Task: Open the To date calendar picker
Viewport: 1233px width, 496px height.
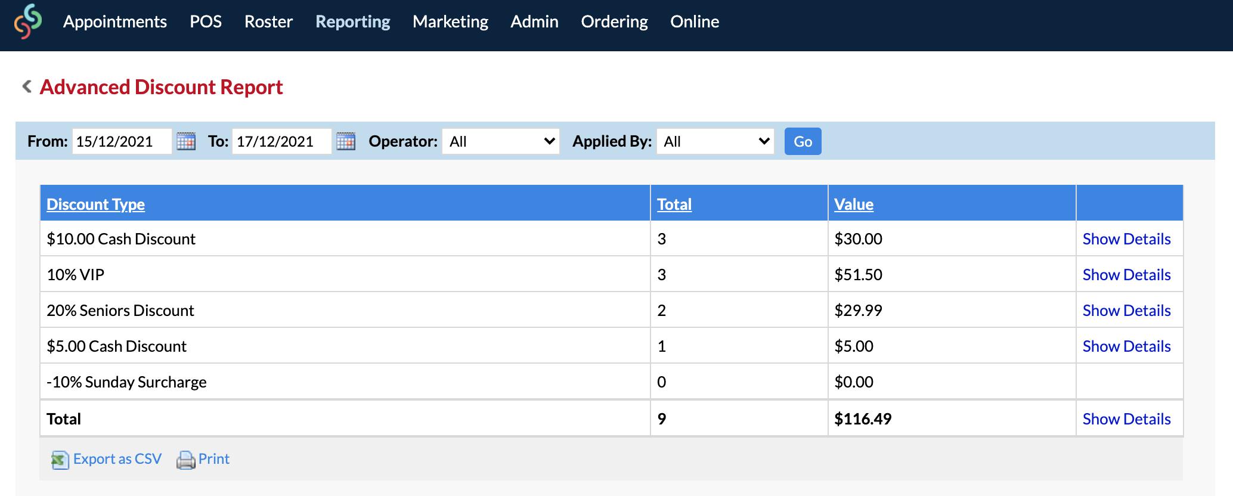Action: tap(346, 141)
